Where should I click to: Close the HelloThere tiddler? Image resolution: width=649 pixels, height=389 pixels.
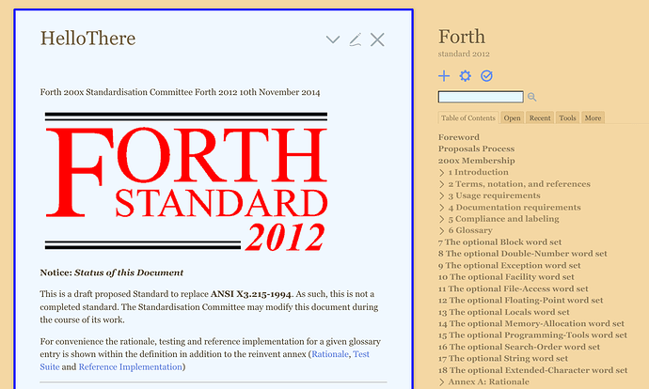point(377,39)
